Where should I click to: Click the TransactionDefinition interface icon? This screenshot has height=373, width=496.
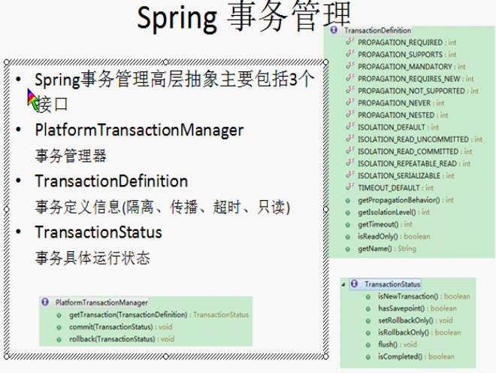point(334,30)
